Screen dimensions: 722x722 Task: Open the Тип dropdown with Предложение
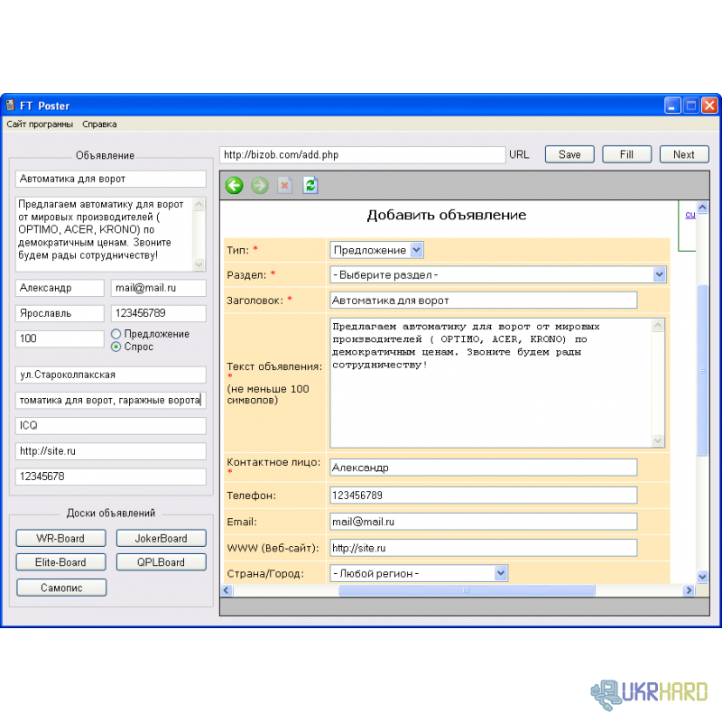377,250
